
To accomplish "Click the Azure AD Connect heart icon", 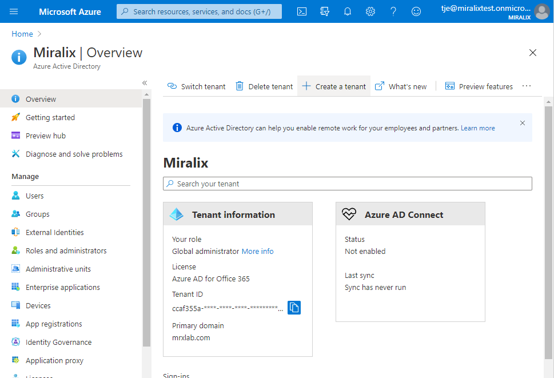I will pyautogui.click(x=349, y=214).
